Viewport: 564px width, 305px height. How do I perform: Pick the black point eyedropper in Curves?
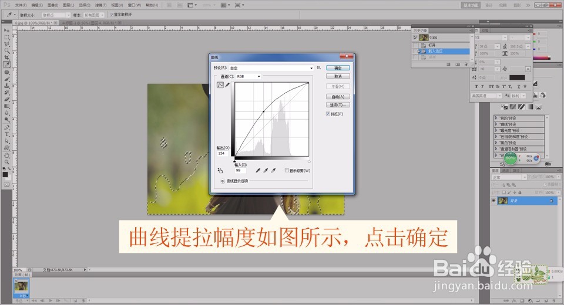click(x=257, y=170)
